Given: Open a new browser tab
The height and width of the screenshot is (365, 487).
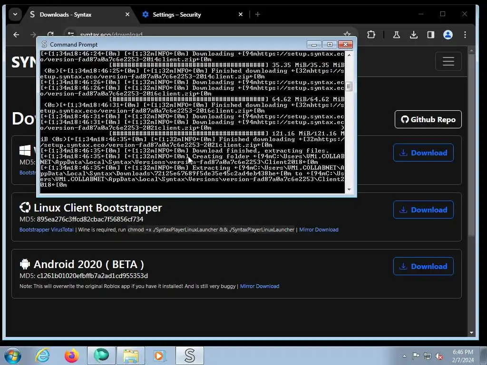Looking at the screenshot, I should click(257, 14).
